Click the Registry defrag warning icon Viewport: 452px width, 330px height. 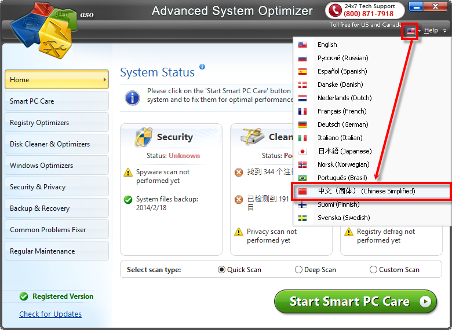(x=349, y=232)
